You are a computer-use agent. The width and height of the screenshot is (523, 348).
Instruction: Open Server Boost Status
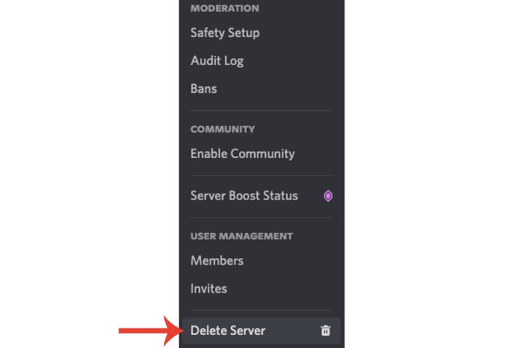click(x=244, y=196)
